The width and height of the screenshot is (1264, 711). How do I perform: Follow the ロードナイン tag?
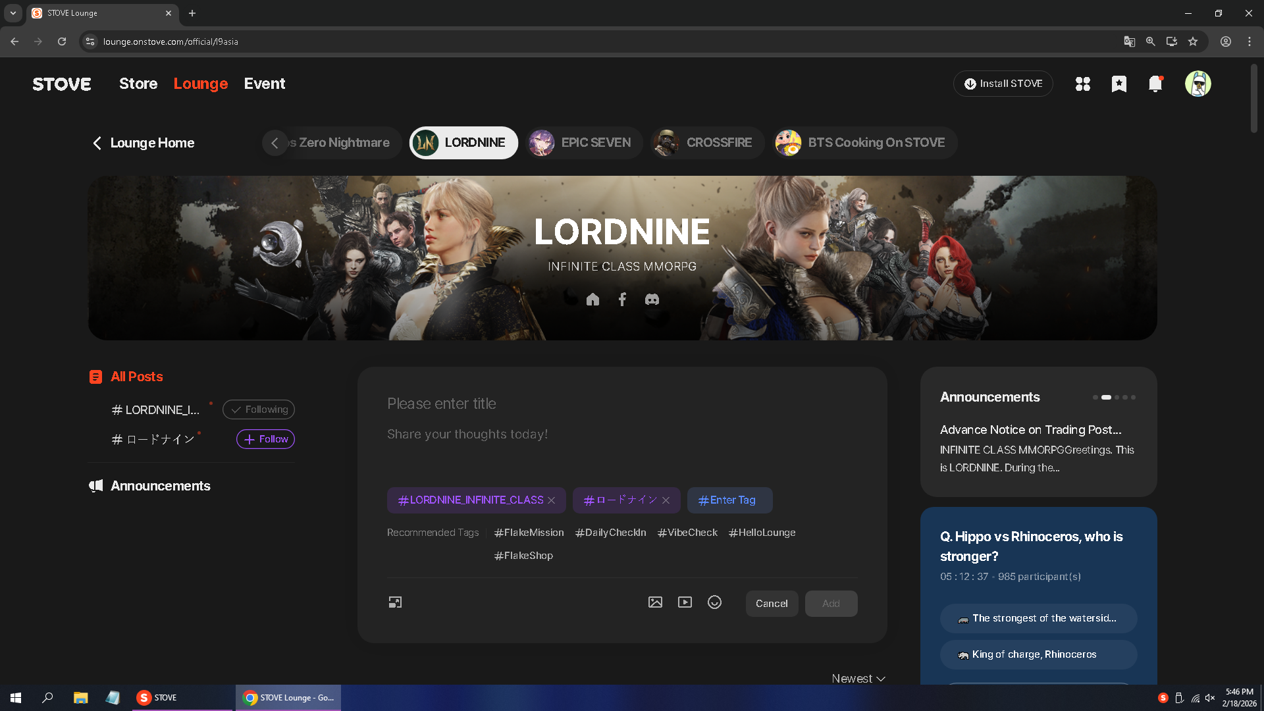265,439
